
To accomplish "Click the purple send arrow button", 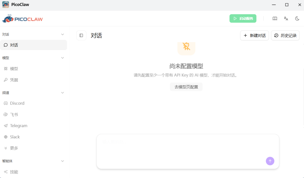I will pos(270,161).
